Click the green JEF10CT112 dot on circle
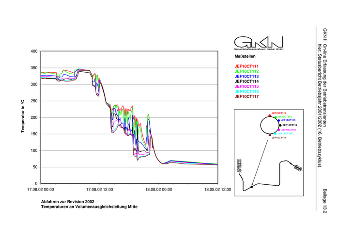Screen dimensions: 339x240 tap(276, 117)
